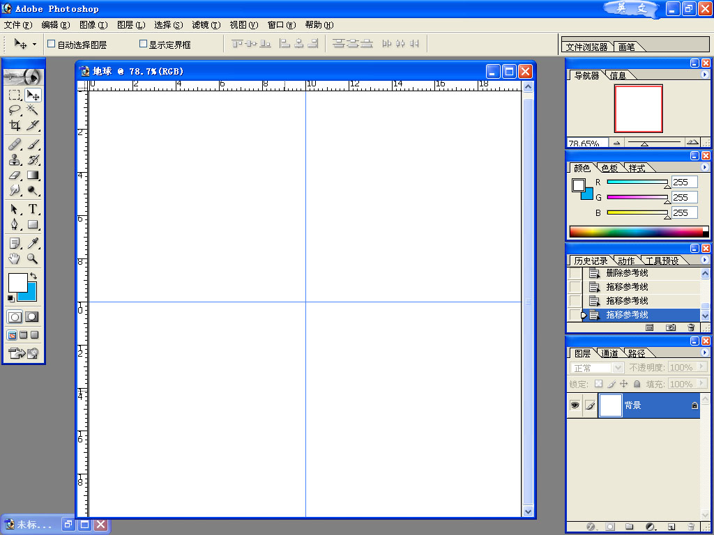
Task: Switch to the 动作 tab
Action: pyautogui.click(x=626, y=261)
